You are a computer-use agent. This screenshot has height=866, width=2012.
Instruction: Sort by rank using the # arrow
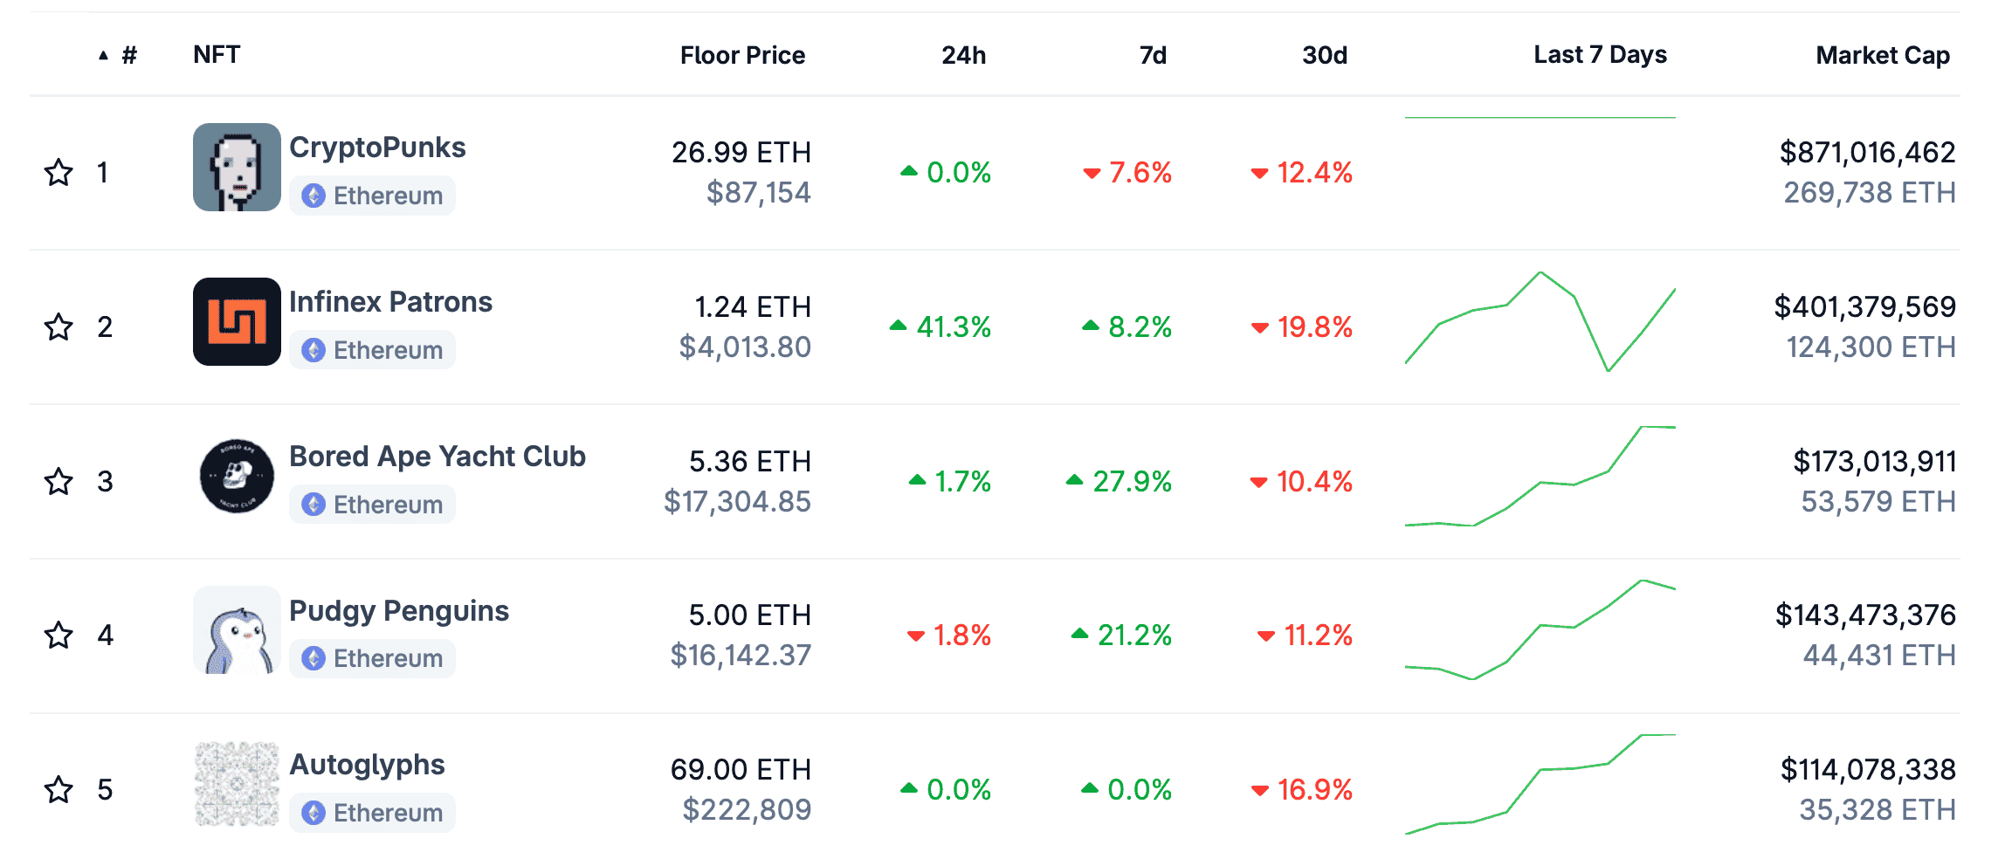[x=118, y=56]
